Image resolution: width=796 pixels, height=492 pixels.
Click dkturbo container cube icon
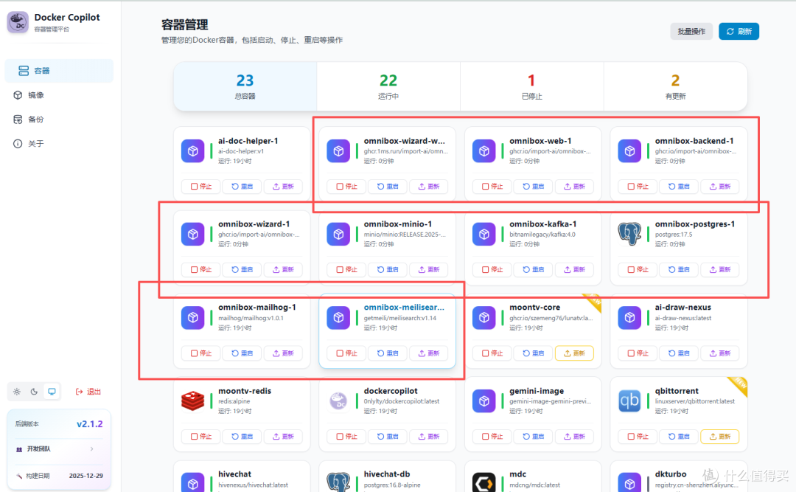(629, 483)
